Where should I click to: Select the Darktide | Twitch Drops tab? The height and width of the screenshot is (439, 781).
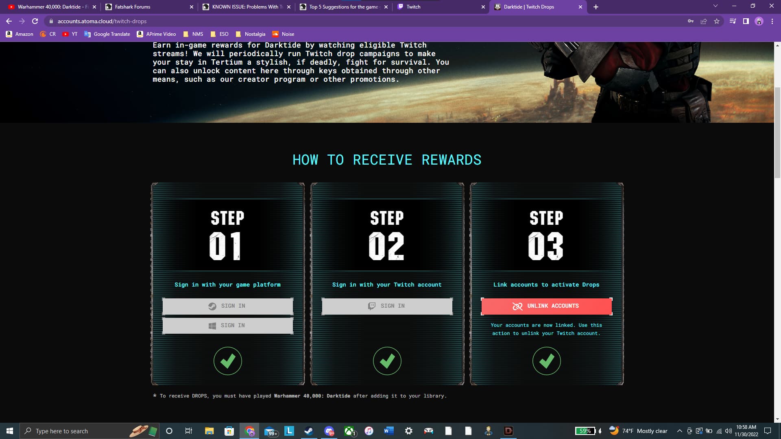tap(537, 7)
